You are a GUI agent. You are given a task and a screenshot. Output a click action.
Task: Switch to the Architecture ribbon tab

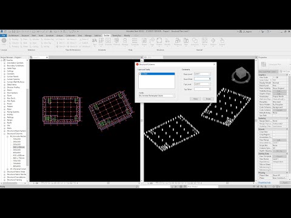point(13,36)
